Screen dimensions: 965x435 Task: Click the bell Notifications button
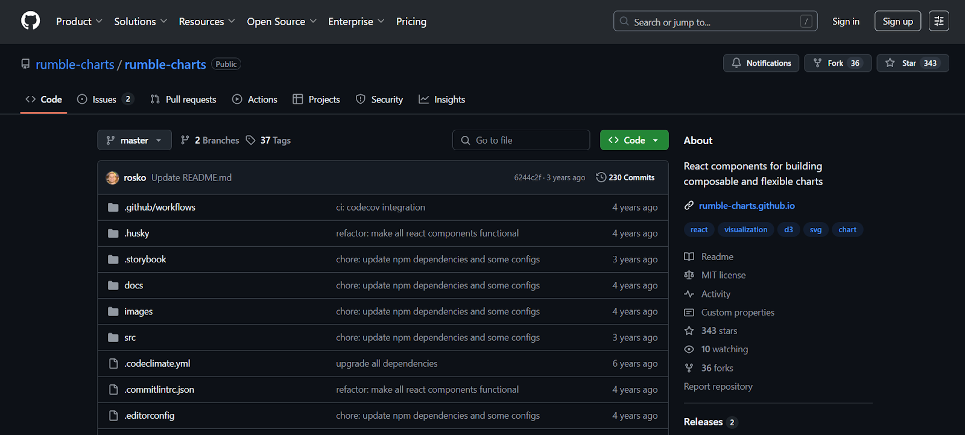(x=761, y=63)
